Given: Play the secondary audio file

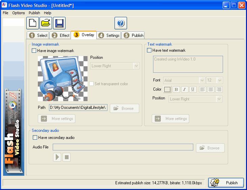Looking at the screenshot, I should (57, 157).
